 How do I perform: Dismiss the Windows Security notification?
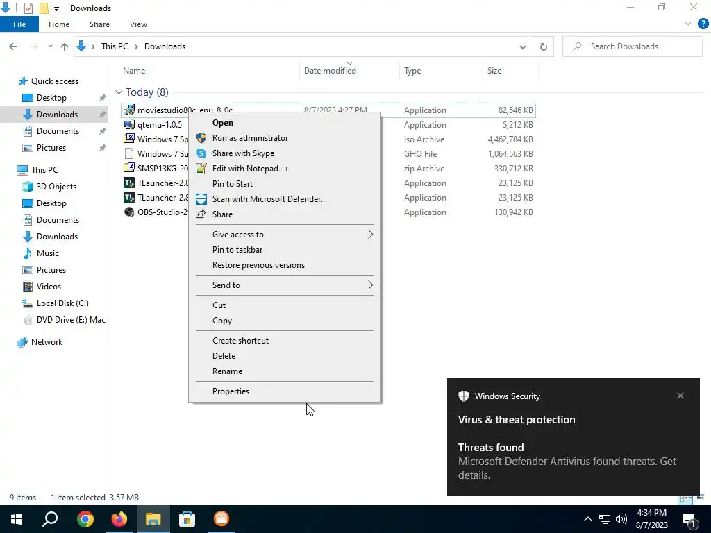[x=680, y=396]
